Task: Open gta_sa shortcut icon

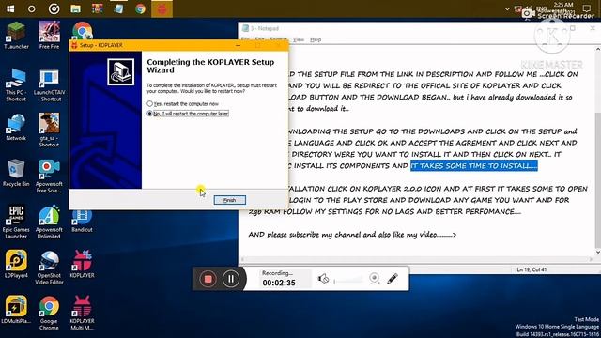Action: (49, 130)
